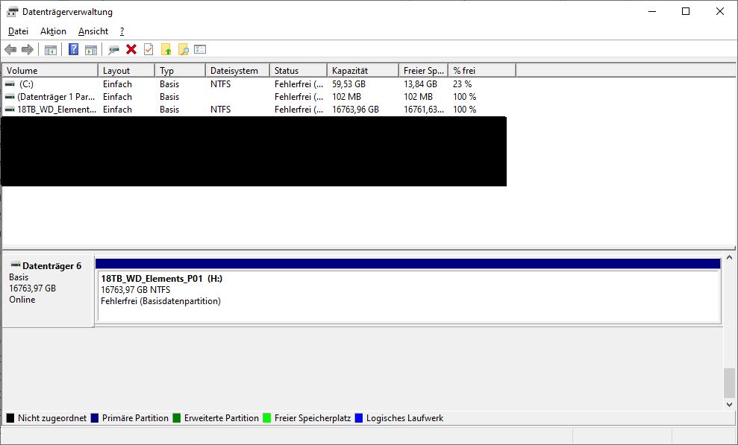Click the drive connector toolbar icon
Screen dimensions: 738x445
tap(113, 49)
